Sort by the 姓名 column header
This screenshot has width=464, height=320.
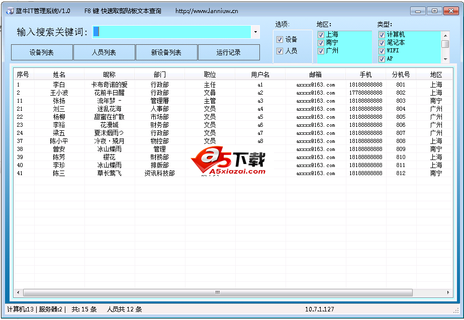[x=59, y=74]
